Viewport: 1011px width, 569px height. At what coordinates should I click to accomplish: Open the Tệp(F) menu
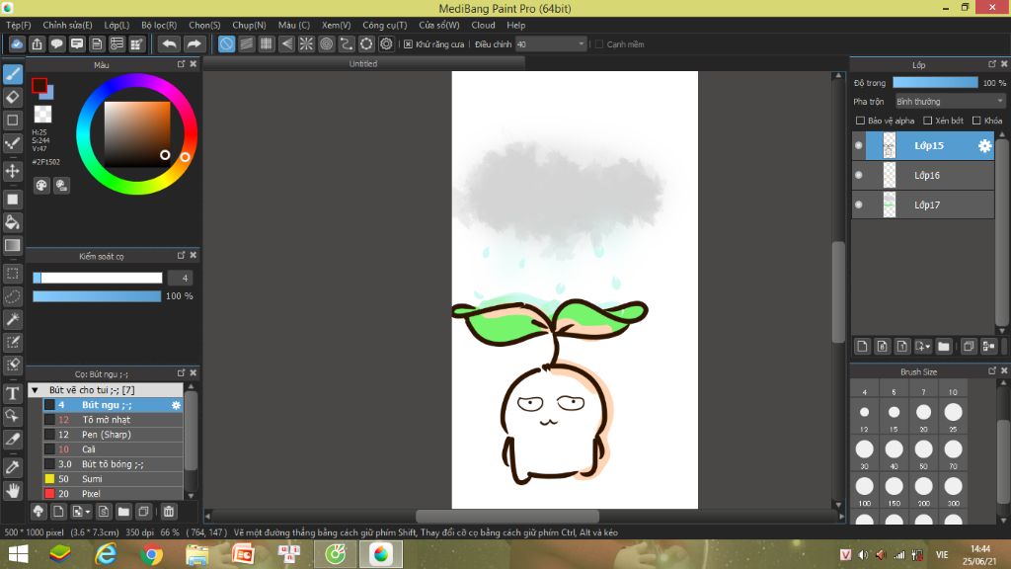pos(18,25)
